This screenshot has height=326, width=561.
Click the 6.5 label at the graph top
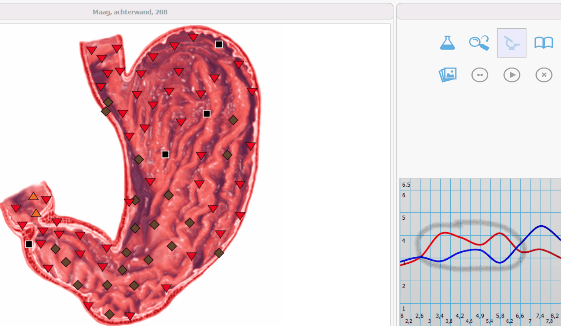406,184
